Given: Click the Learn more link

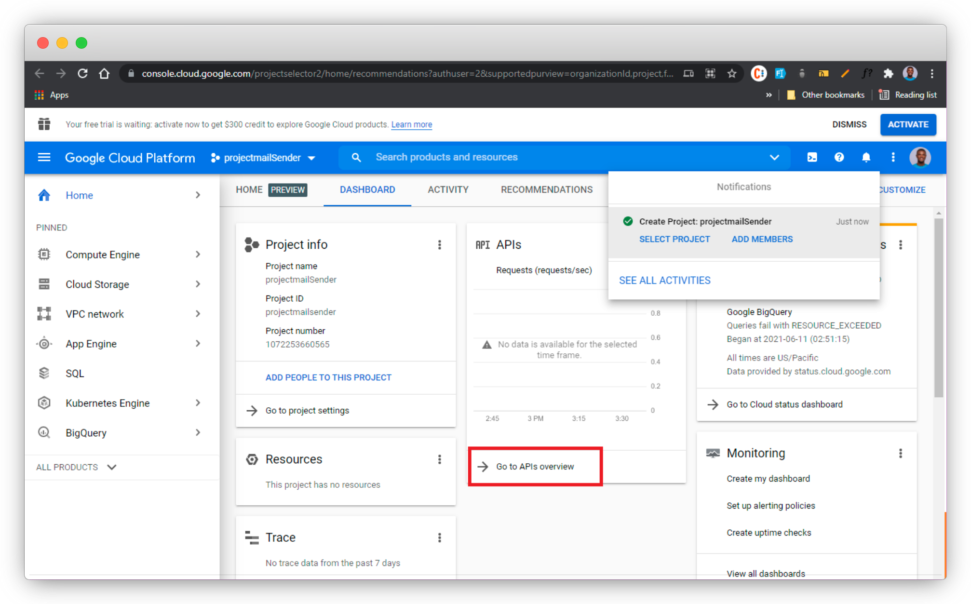Looking at the screenshot, I should coord(412,124).
